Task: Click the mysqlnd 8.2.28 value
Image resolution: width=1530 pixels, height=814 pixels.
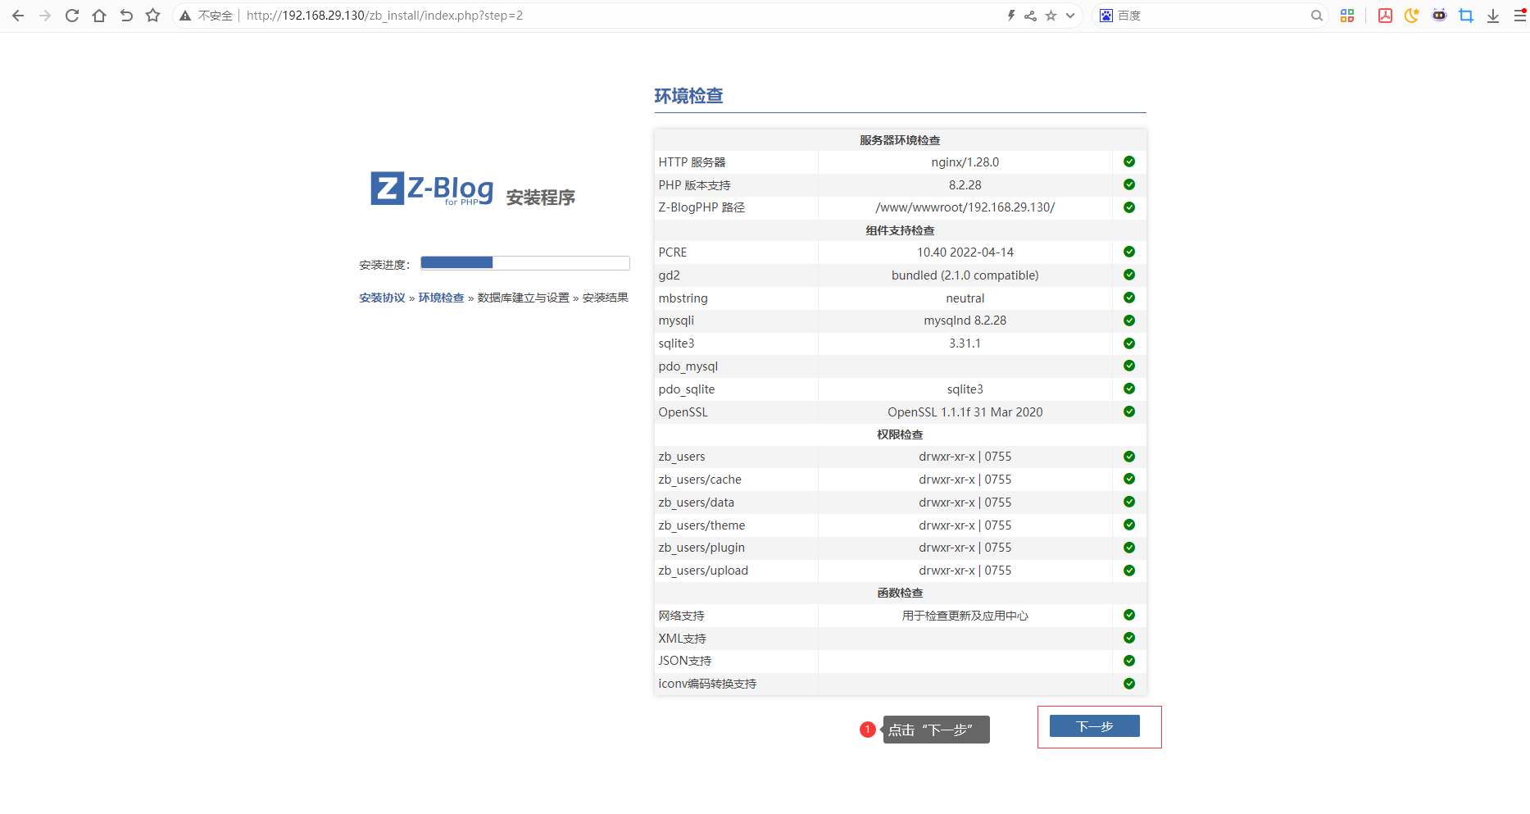Action: point(965,321)
